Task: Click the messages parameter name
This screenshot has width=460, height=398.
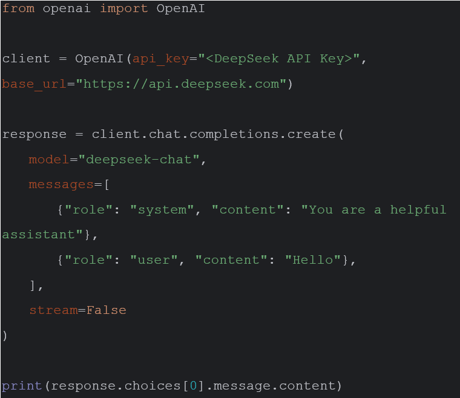Action: pyautogui.click(x=61, y=185)
